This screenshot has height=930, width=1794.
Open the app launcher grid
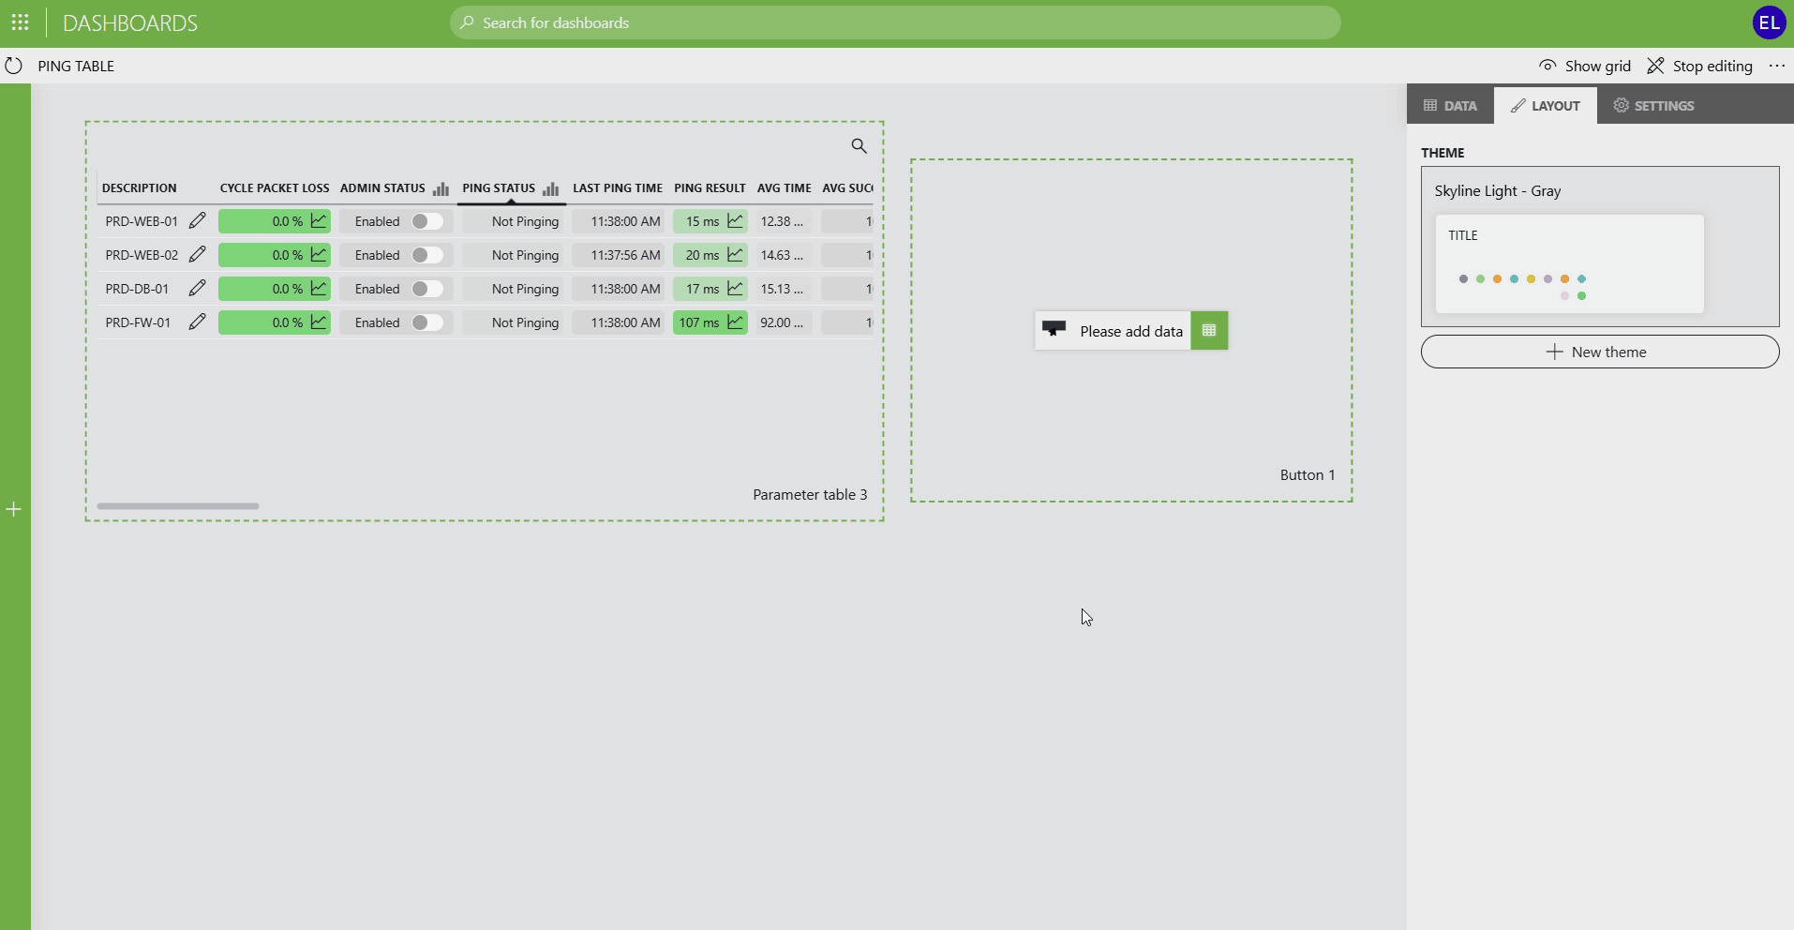(20, 22)
